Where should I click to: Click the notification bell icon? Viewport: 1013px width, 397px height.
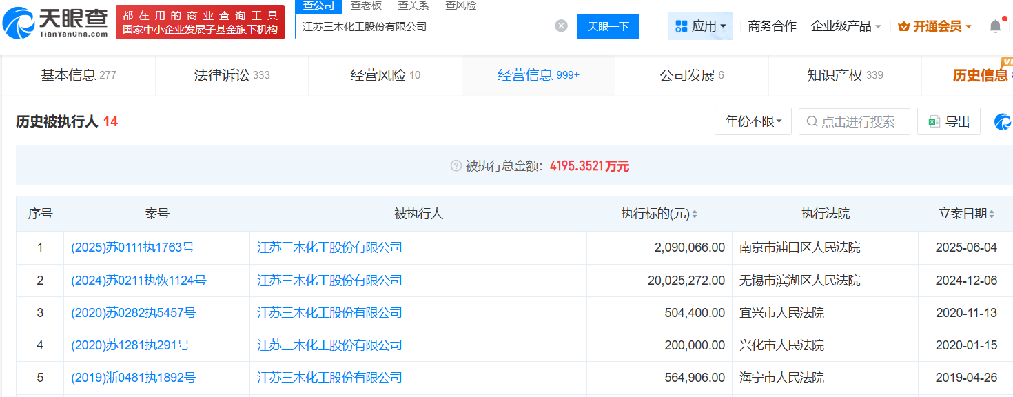995,26
